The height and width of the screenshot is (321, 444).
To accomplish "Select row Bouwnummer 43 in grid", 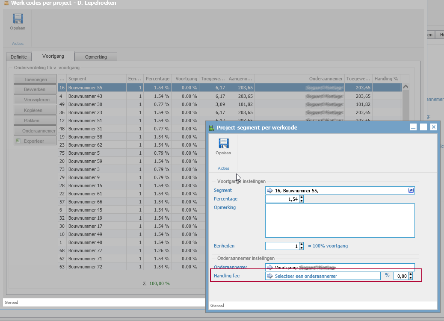I will click(85, 96).
